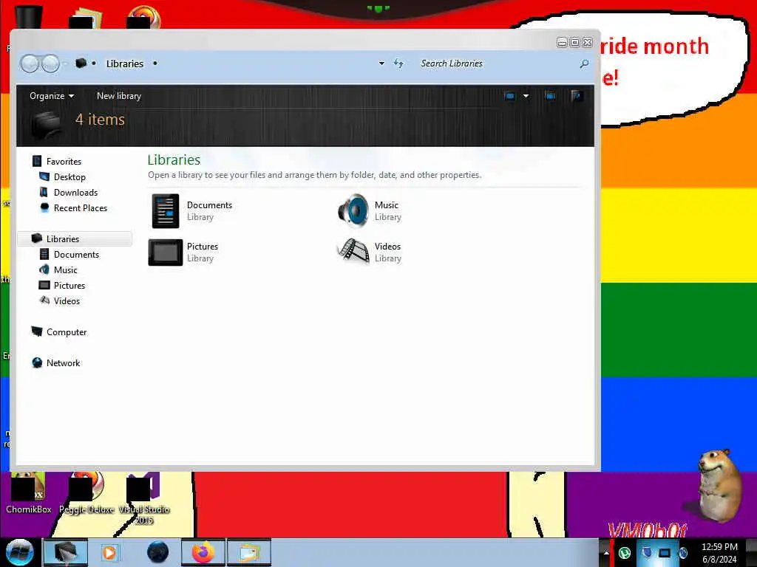
Task: Open the Organize menu
Action: [52, 96]
